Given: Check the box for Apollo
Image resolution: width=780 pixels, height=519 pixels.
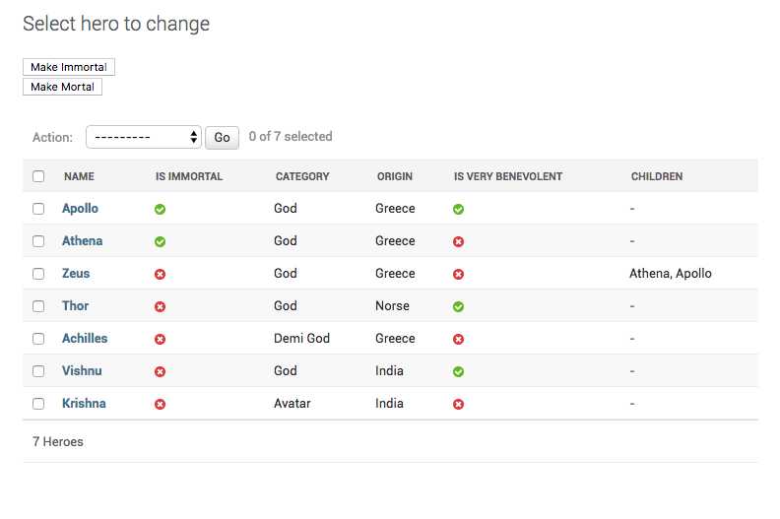Looking at the screenshot, I should coord(38,209).
